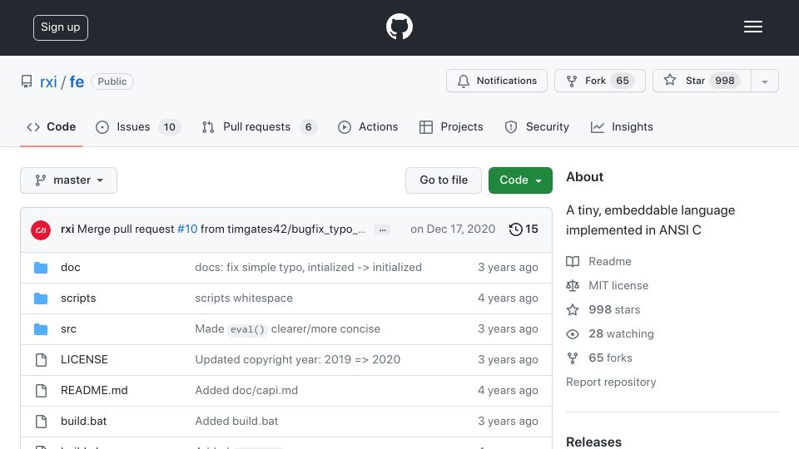The width and height of the screenshot is (799, 449).
Task: Star the repository
Action: click(702, 81)
